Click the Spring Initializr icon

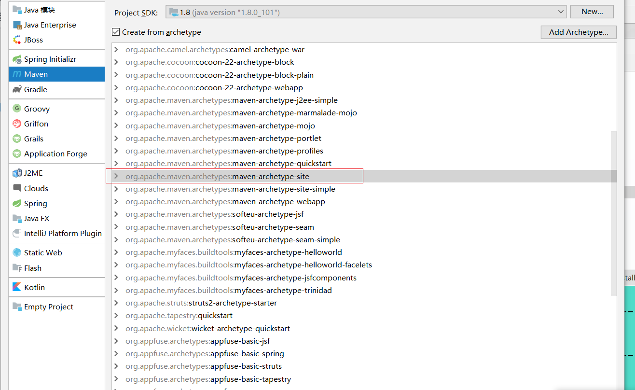(x=17, y=59)
